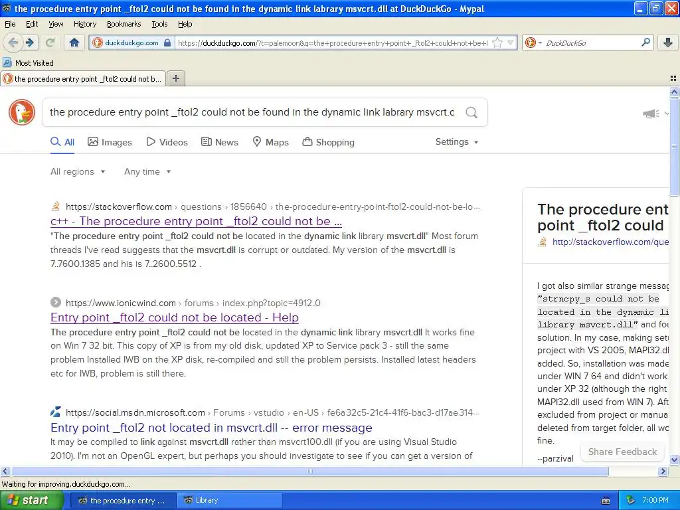Open a new tab with plus button
The height and width of the screenshot is (510, 680).
(176, 78)
